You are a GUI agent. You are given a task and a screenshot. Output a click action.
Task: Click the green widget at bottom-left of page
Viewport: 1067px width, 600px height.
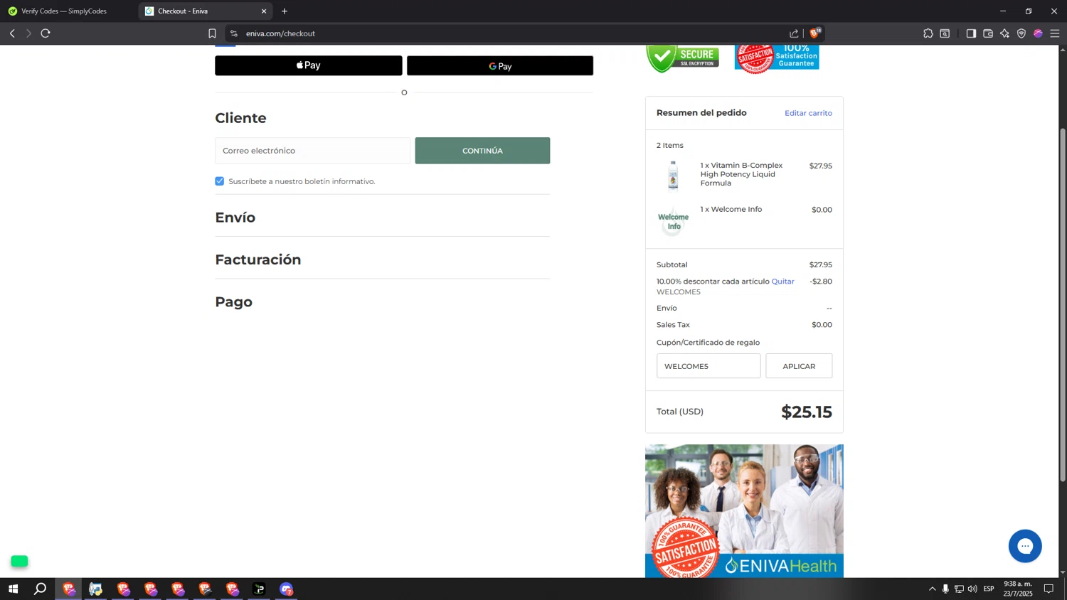point(19,561)
